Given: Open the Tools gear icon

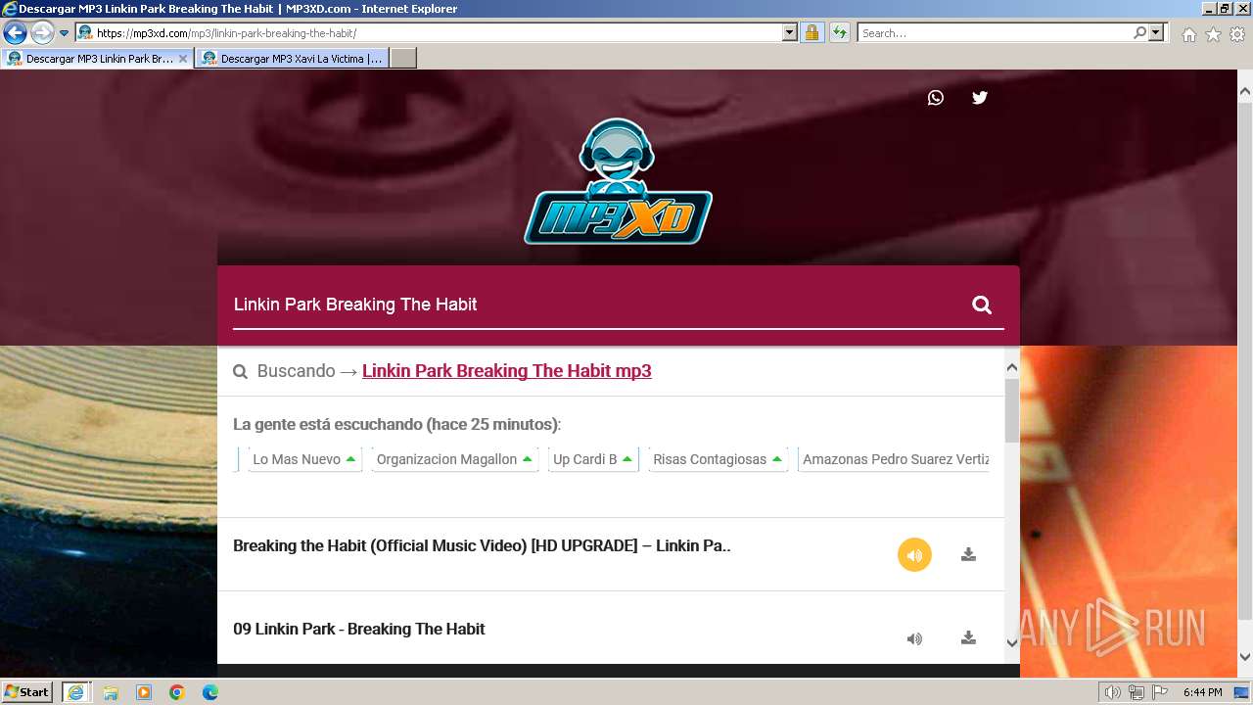Looking at the screenshot, I should click(x=1237, y=34).
